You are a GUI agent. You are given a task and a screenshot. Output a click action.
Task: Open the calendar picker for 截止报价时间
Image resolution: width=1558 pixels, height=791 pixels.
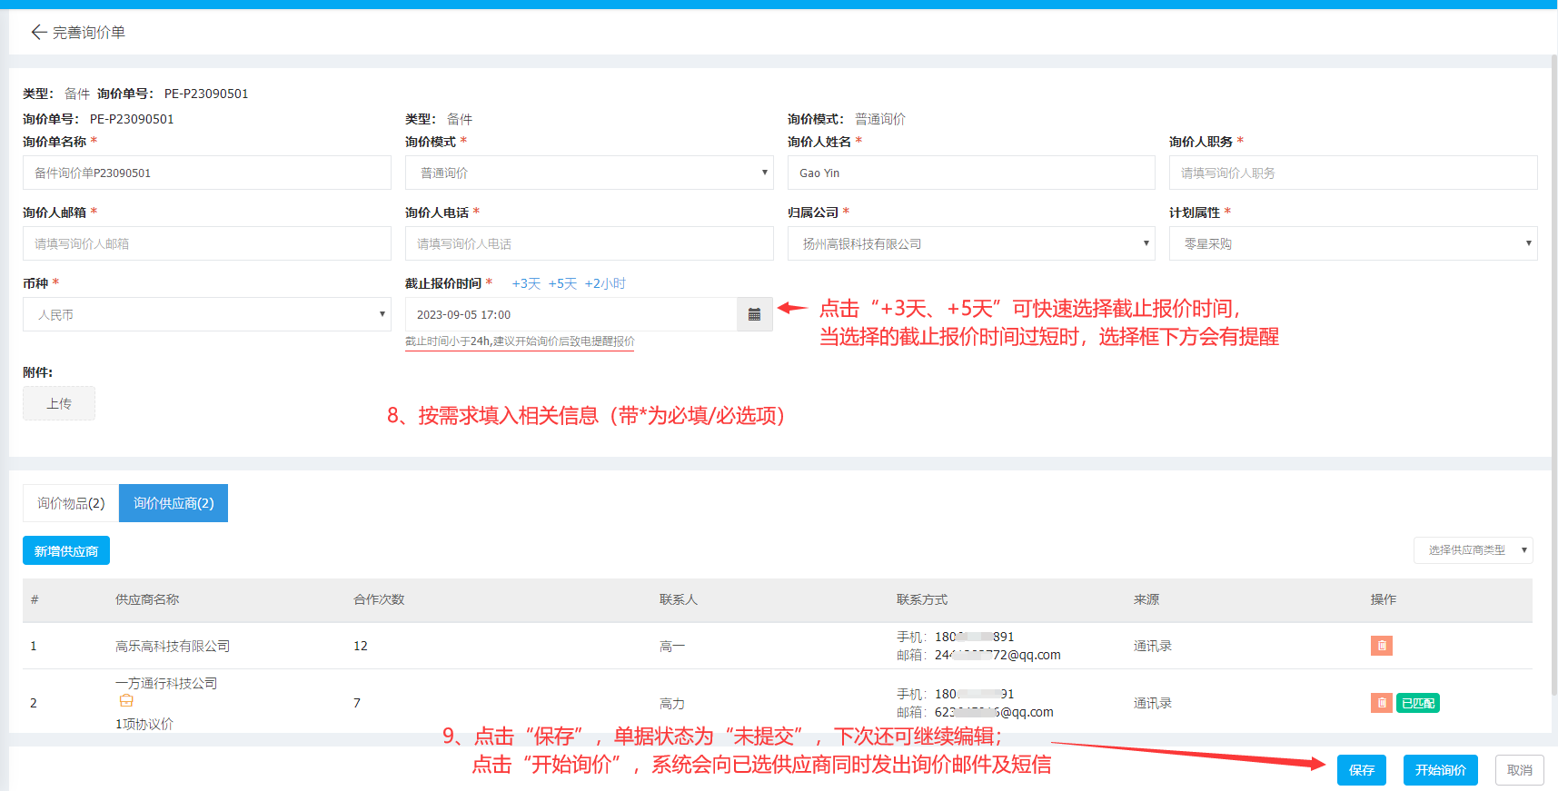pos(754,314)
